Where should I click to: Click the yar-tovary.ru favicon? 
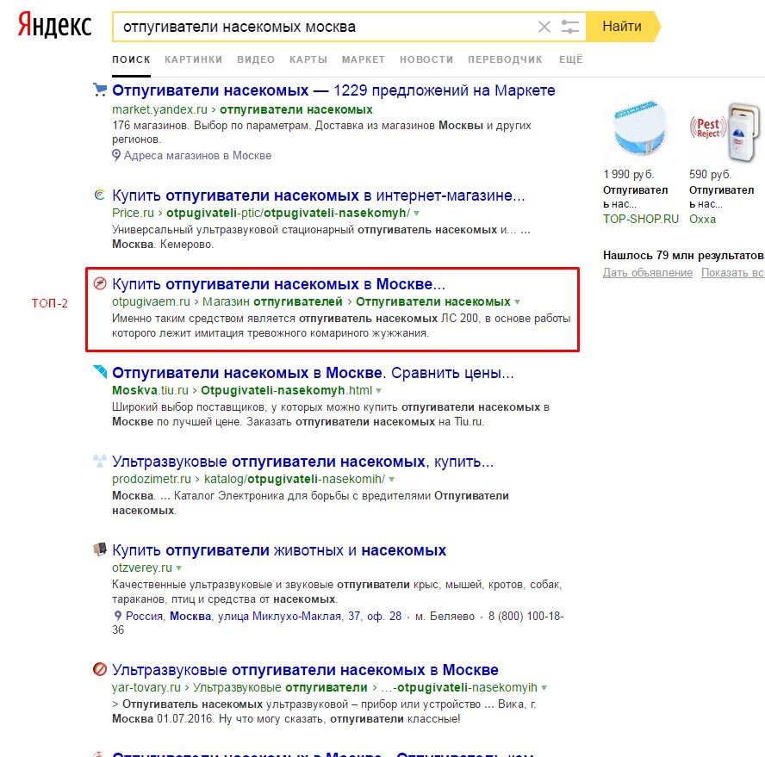[x=100, y=668]
